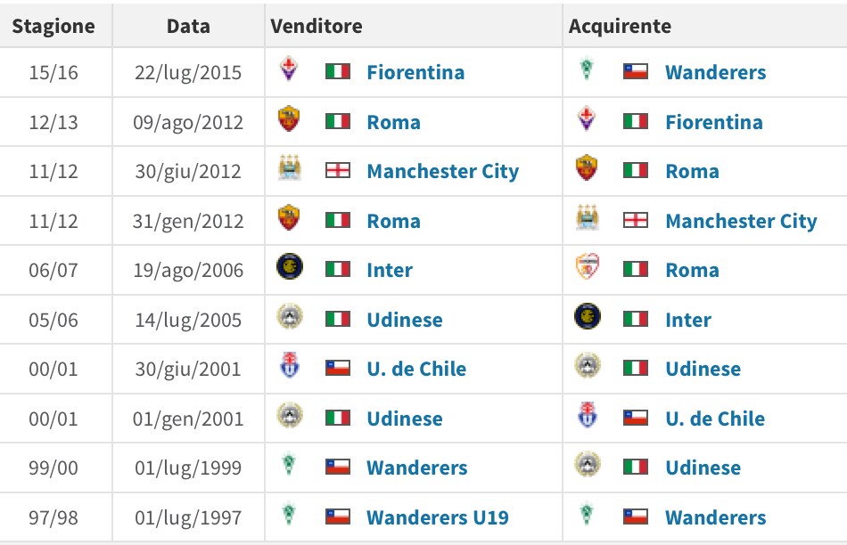Image resolution: width=847 pixels, height=545 pixels.
Task: Click Chile flag next to Wanderers U19
Action: [337, 517]
